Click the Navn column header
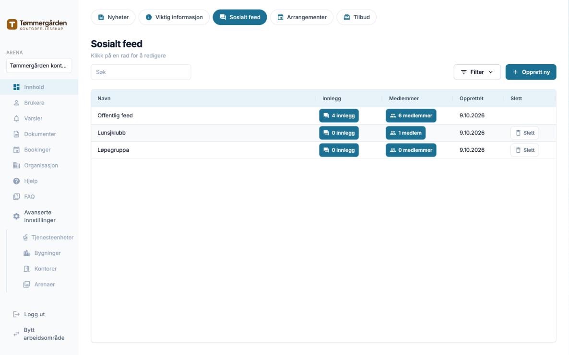This screenshot has height=355, width=569. point(104,98)
